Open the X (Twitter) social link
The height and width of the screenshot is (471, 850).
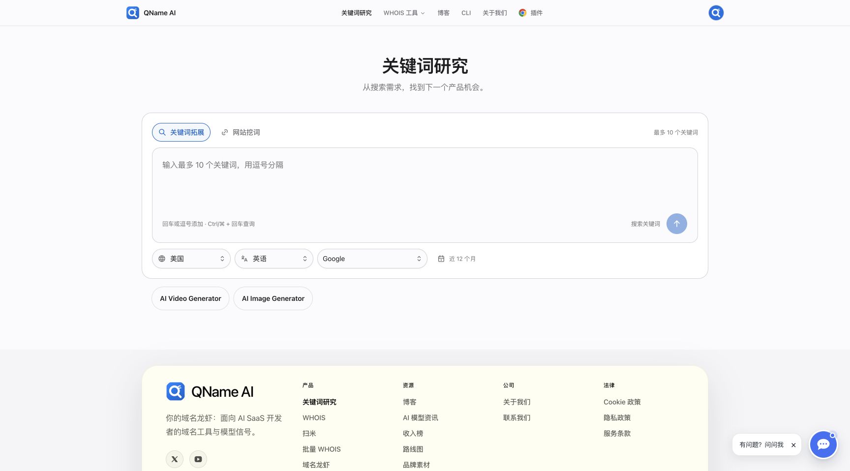click(x=175, y=459)
